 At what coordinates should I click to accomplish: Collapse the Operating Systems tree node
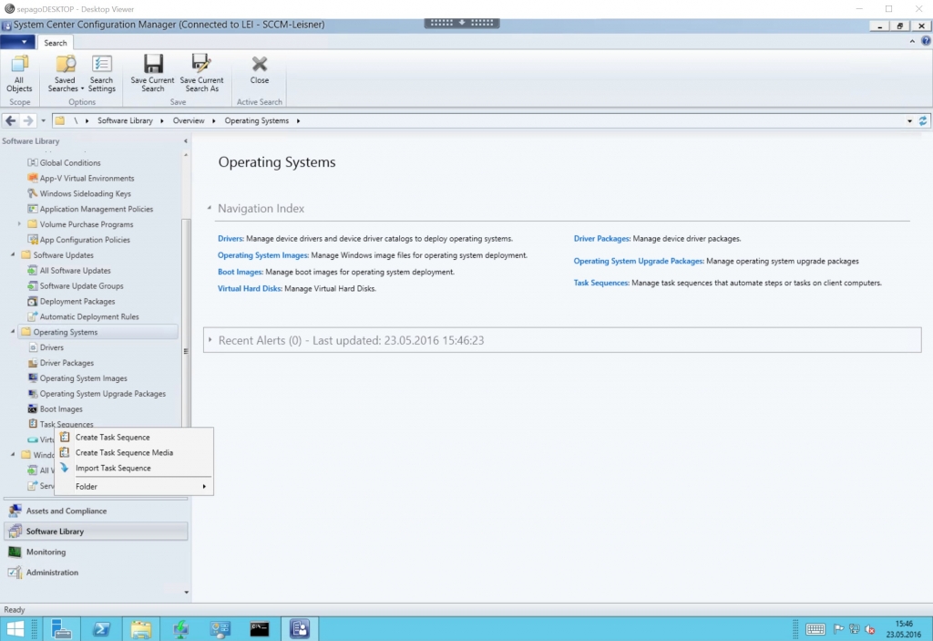pyautogui.click(x=13, y=331)
